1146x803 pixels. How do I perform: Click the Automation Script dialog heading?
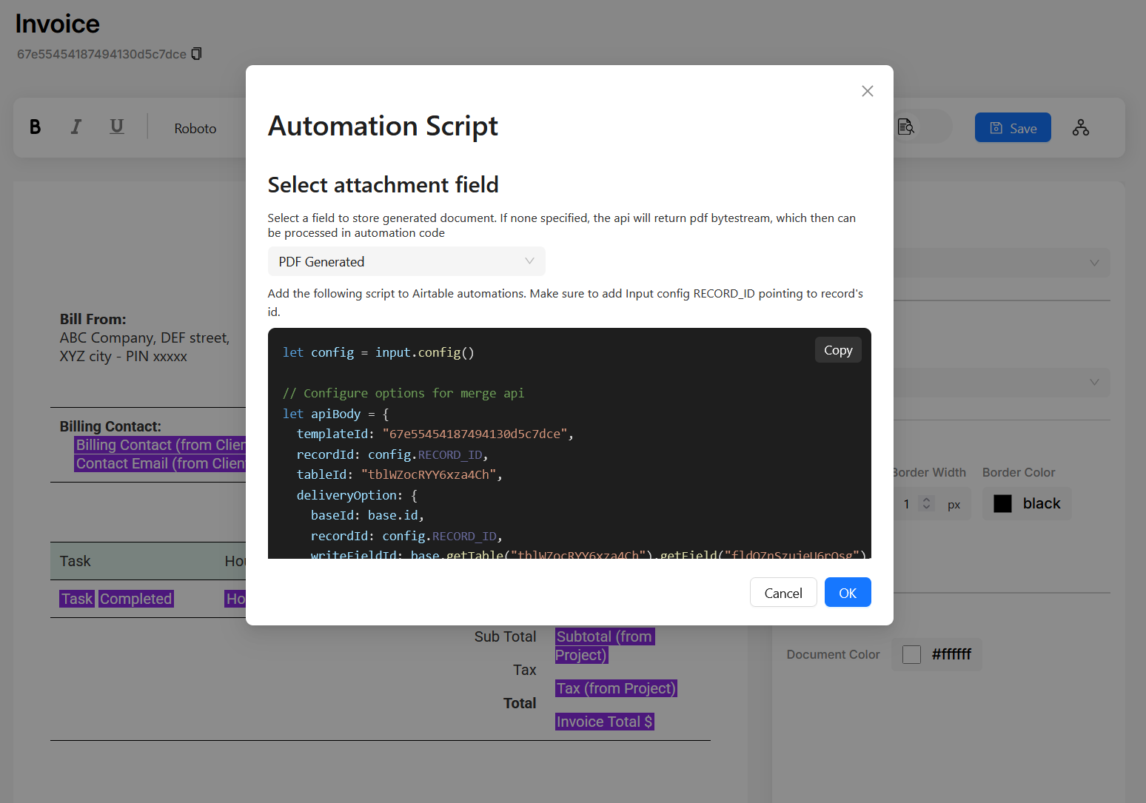(383, 126)
